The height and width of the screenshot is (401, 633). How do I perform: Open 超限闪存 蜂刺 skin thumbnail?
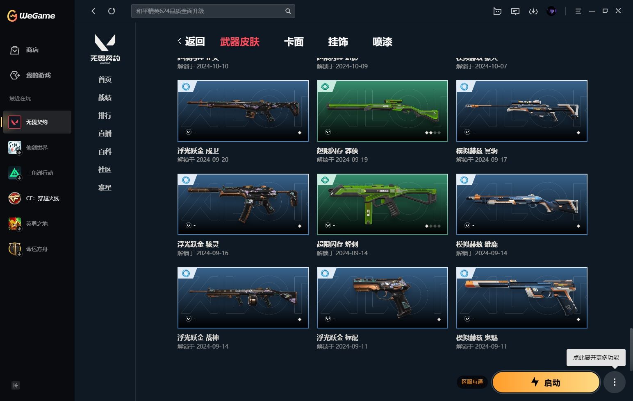[383, 204]
